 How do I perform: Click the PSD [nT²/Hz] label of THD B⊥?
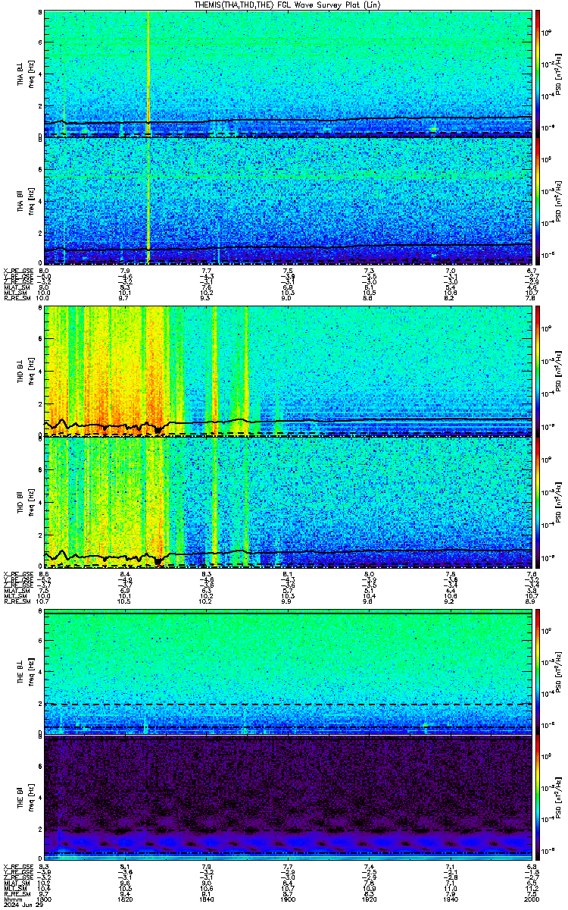click(557, 370)
